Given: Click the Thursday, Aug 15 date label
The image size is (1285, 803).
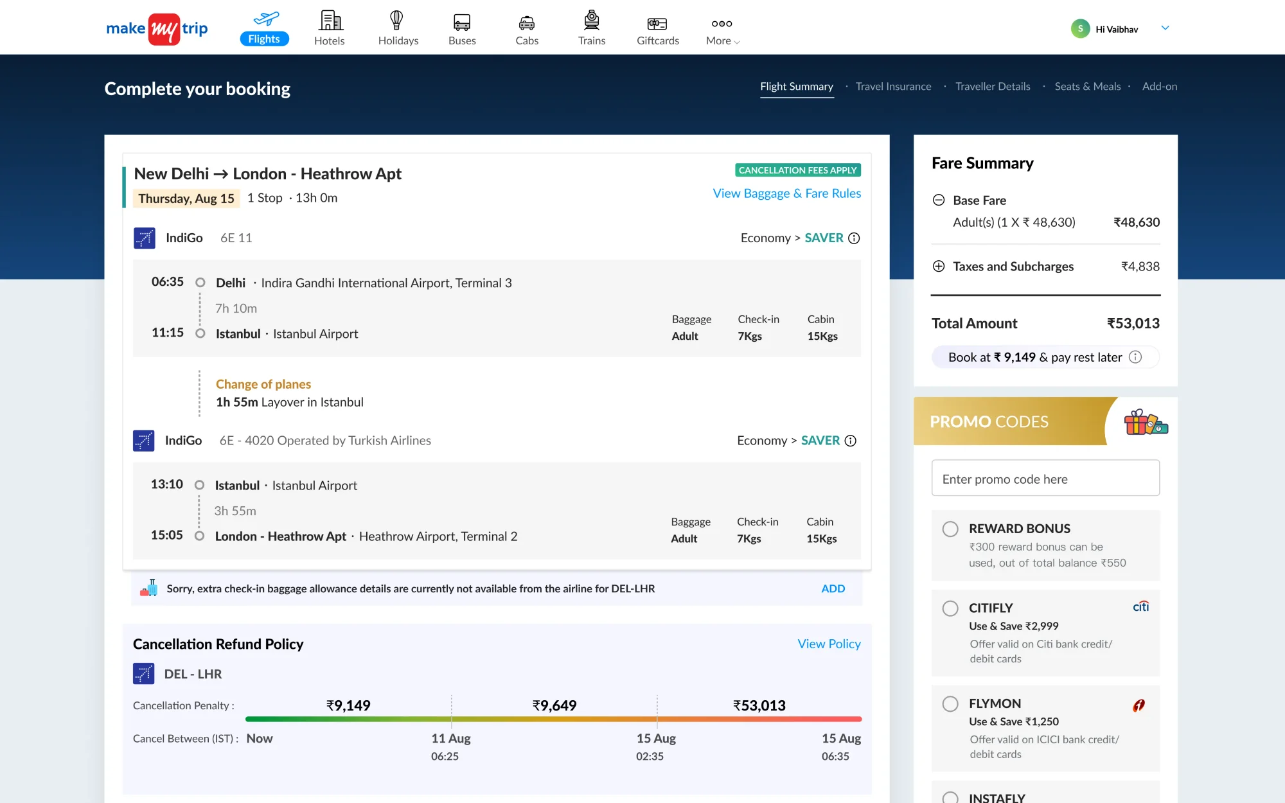Looking at the screenshot, I should [x=186, y=199].
